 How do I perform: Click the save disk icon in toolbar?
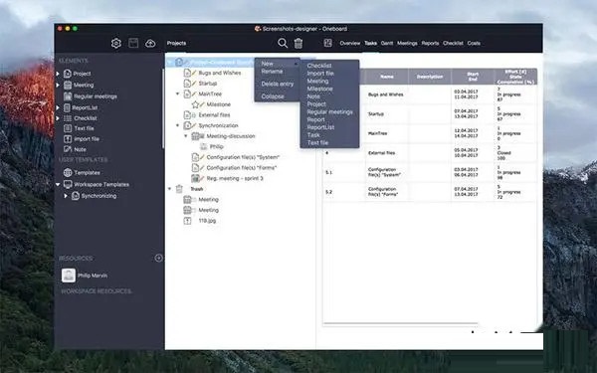tap(133, 43)
